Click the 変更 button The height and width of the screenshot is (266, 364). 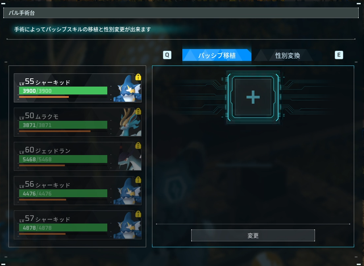(x=253, y=235)
